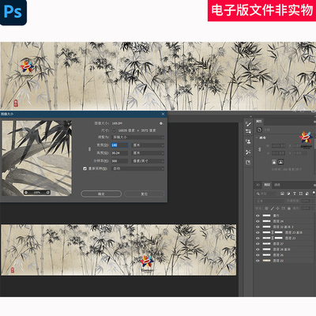This screenshot has height=316, width=316.
Task: Open the Brush settings panel icon
Action: click(x=248, y=123)
